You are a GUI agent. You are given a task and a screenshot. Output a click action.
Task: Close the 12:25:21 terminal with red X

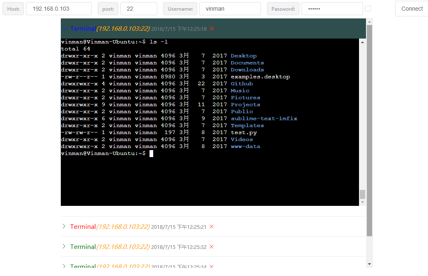click(x=211, y=227)
